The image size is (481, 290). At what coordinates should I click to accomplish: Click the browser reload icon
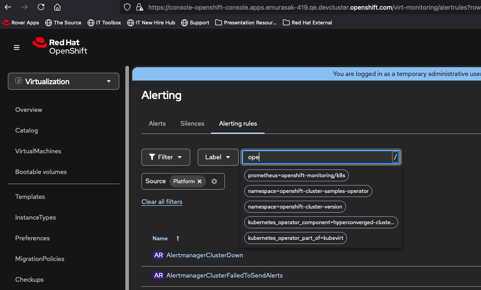click(x=41, y=7)
